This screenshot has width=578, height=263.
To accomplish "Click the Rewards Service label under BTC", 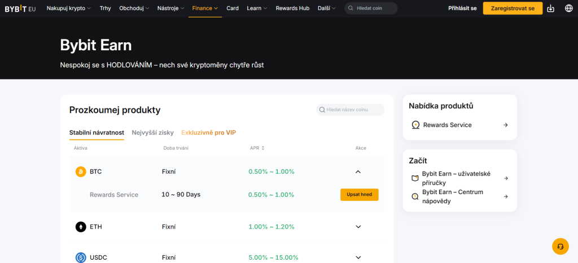I will [114, 195].
